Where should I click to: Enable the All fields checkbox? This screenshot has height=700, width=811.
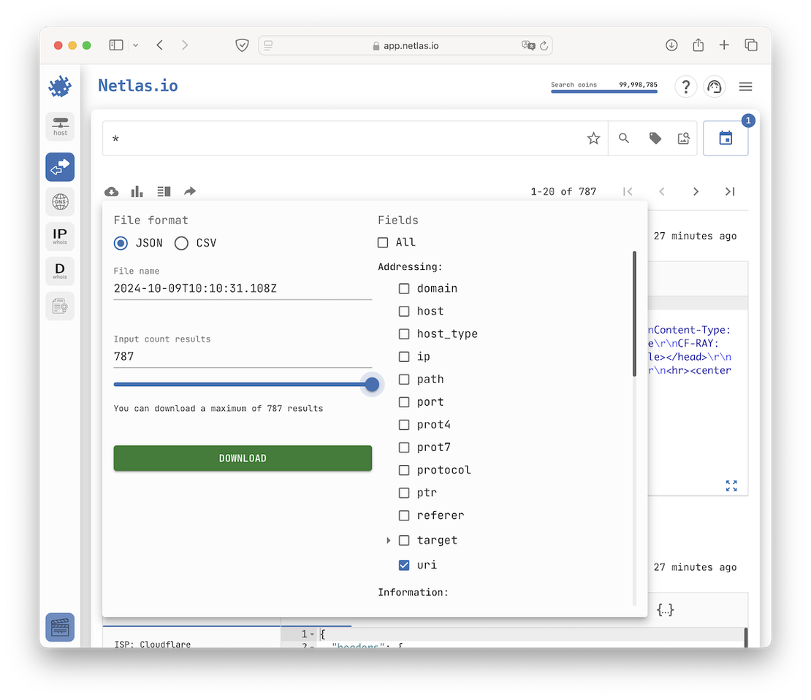pyautogui.click(x=382, y=242)
